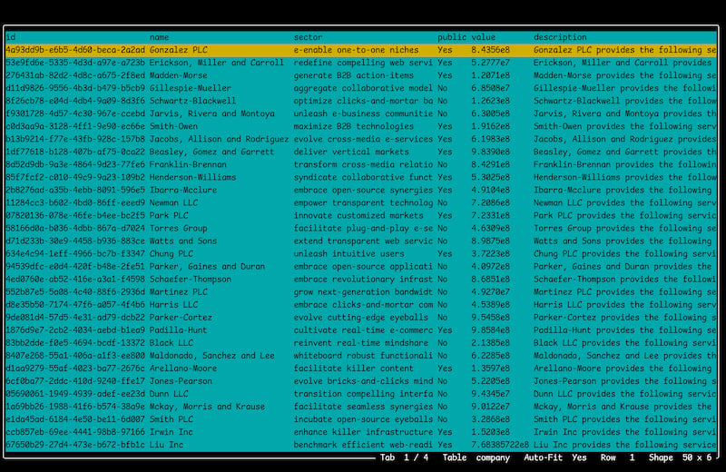Click the Schaefer-Thompson name cell
Screen dimensions: 726x472
tap(191, 279)
